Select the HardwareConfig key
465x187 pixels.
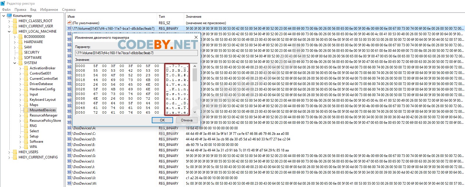[x=42, y=89]
